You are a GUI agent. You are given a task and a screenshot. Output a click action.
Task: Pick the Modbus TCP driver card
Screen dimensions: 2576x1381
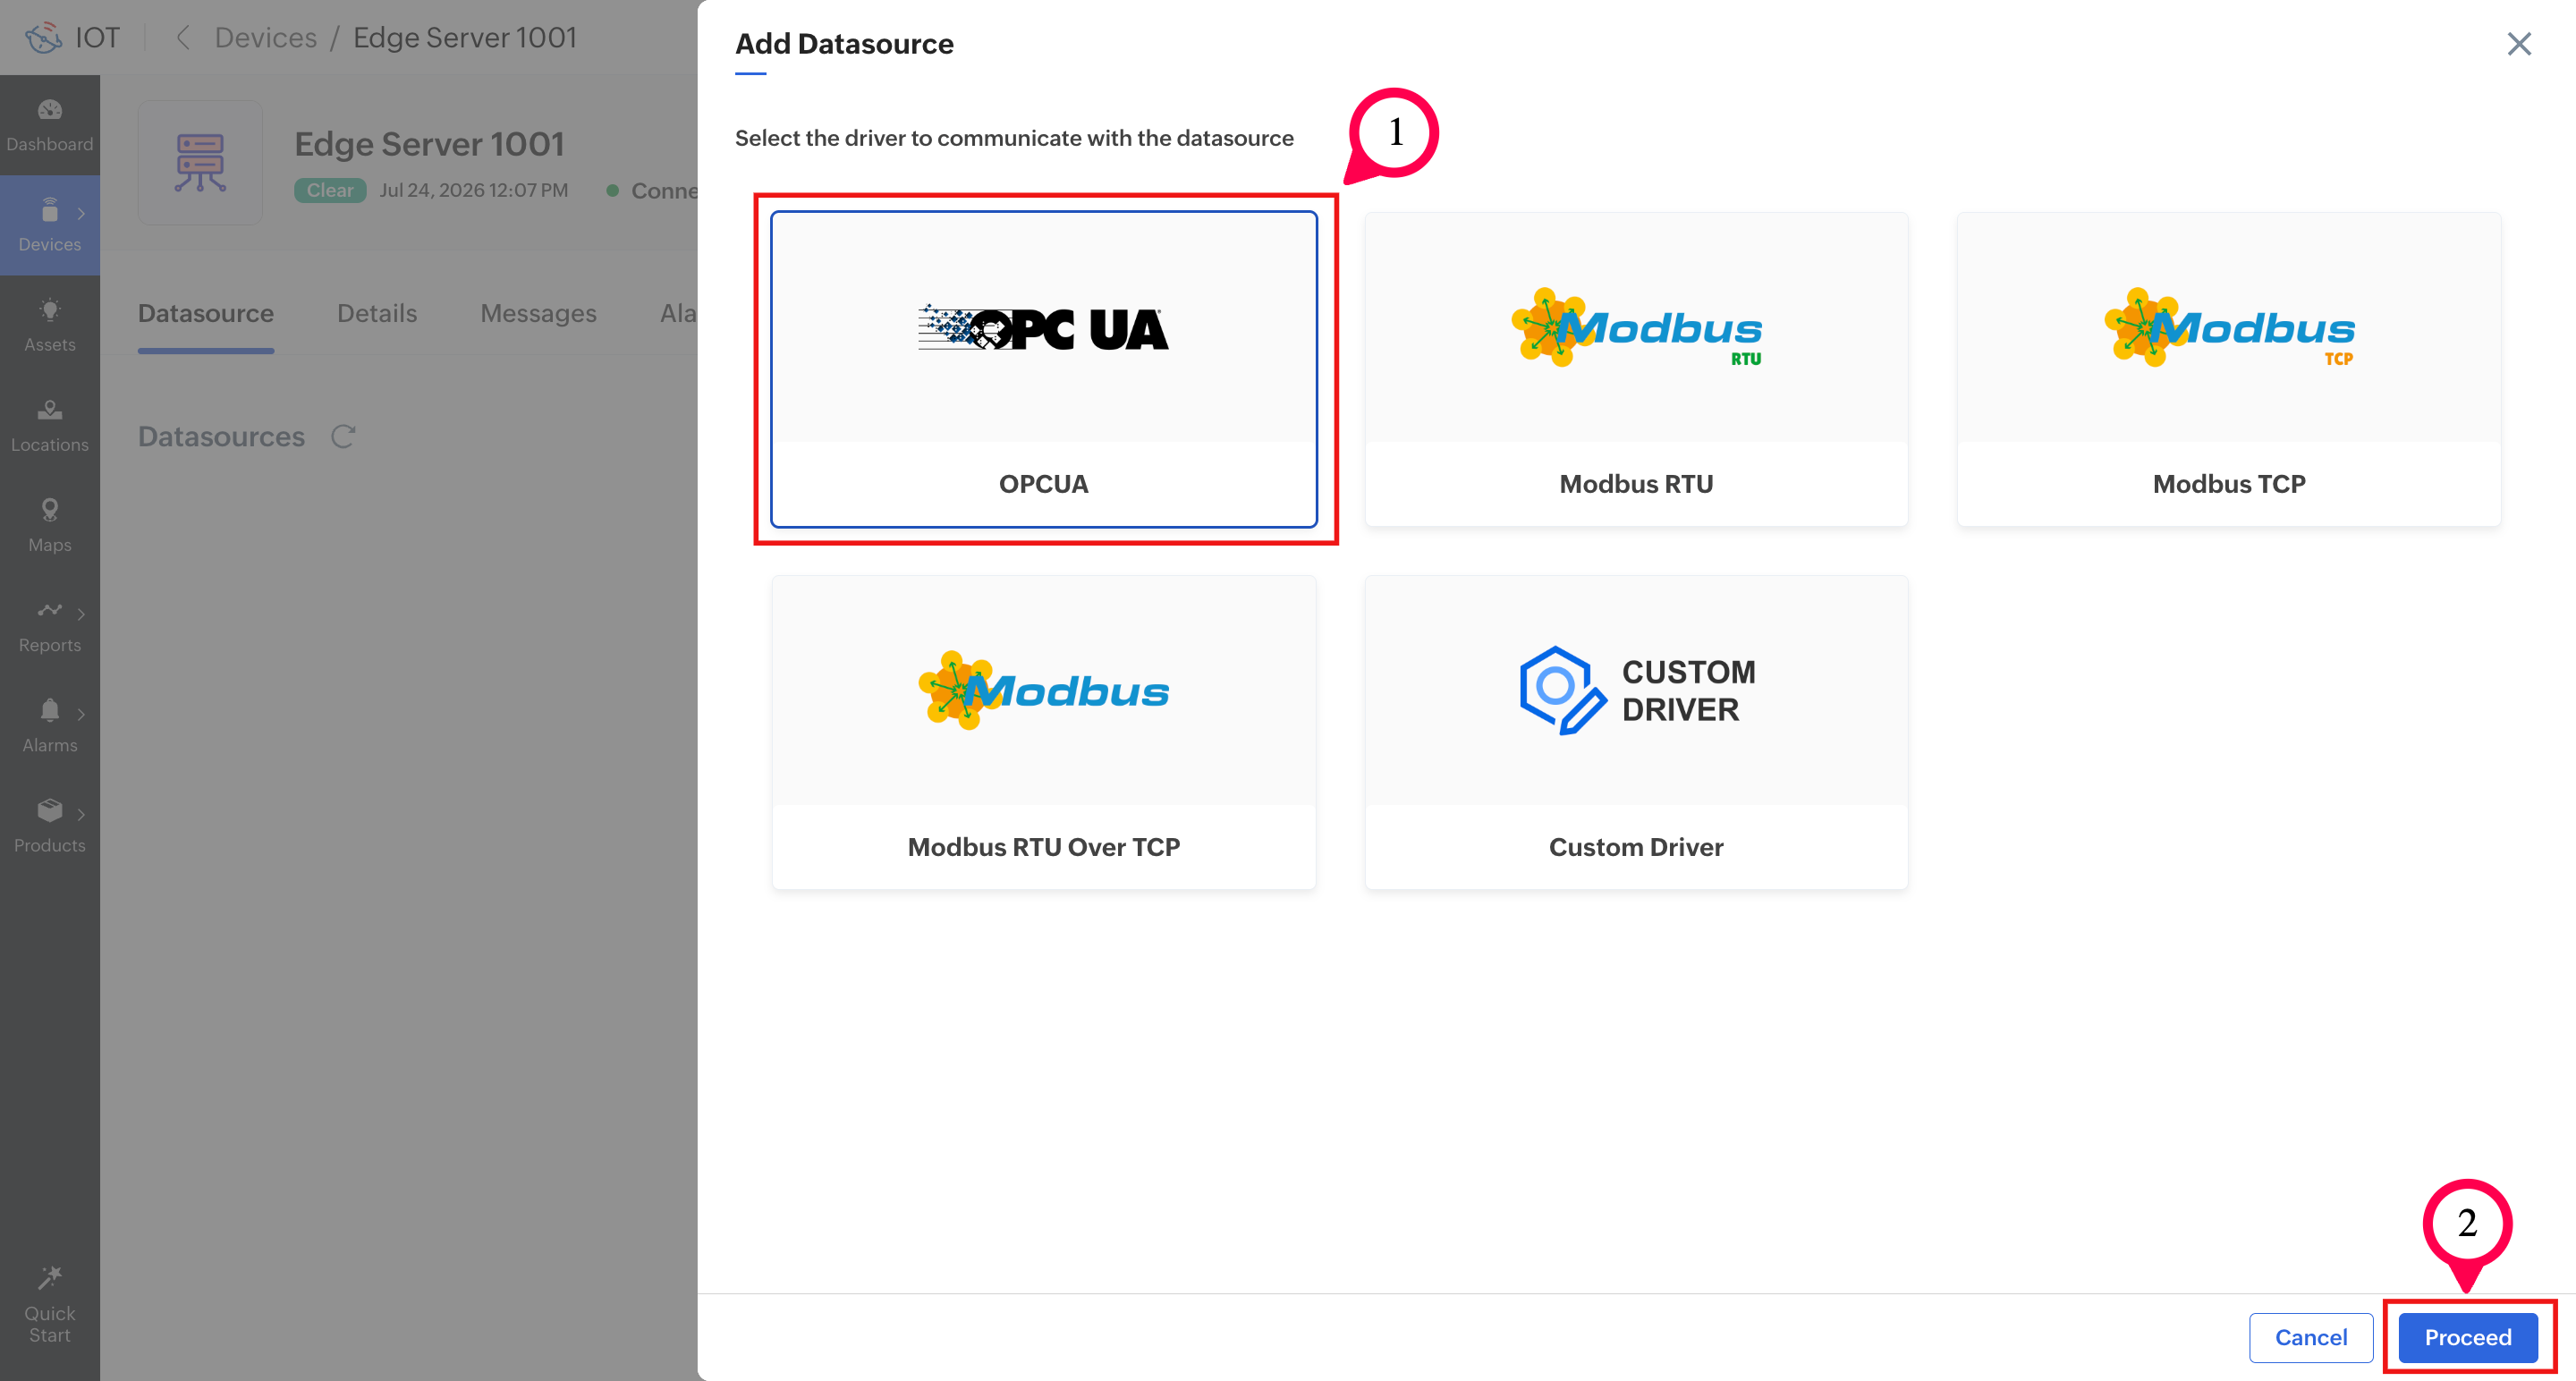click(2229, 368)
